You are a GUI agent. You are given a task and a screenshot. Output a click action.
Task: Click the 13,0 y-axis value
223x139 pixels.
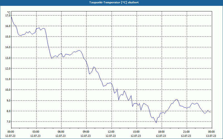coord(8,58)
